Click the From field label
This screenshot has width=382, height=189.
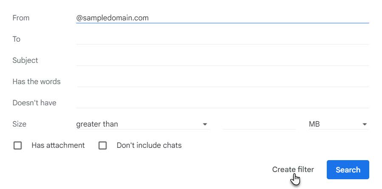point(21,18)
